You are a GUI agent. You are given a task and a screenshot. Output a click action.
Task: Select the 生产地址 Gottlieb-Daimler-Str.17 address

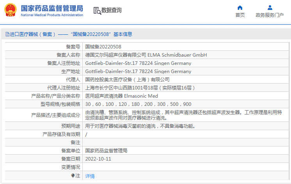point(138,71)
